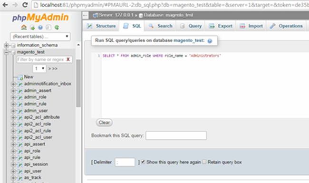This screenshot has height=183, width=309.
Task: Expand the admin_assert table node
Action: 13,91
